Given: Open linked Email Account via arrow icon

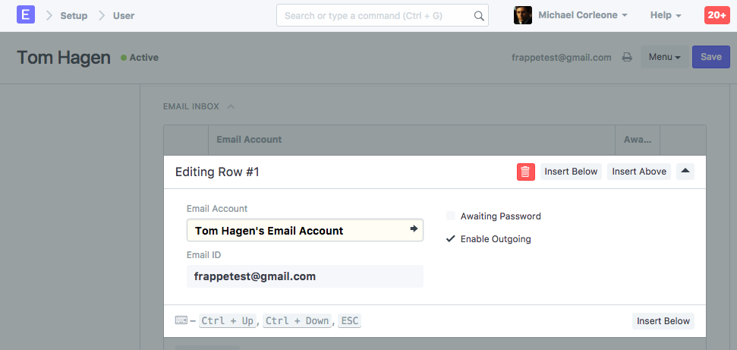Looking at the screenshot, I should tap(414, 229).
